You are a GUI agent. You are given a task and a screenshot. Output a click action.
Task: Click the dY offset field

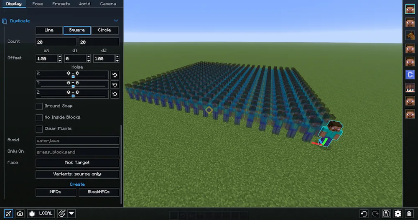[75, 59]
